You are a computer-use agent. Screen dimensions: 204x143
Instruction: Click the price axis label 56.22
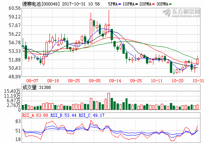click(15, 34)
